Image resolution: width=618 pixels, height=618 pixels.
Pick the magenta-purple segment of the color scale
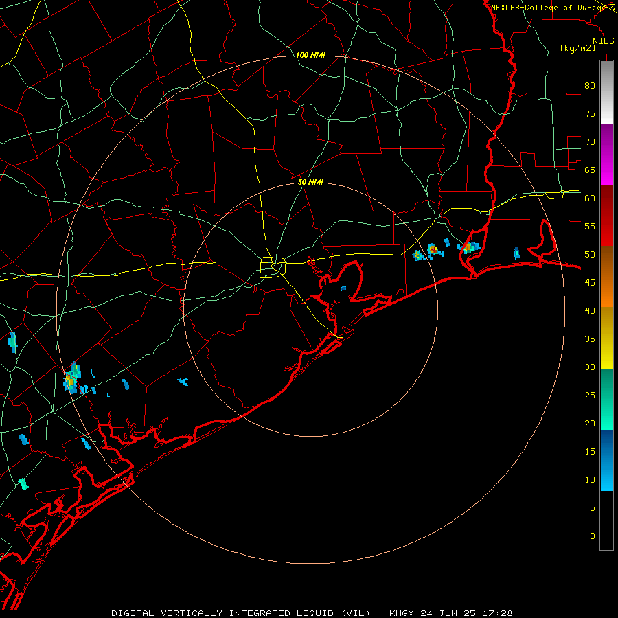pyautogui.click(x=606, y=154)
